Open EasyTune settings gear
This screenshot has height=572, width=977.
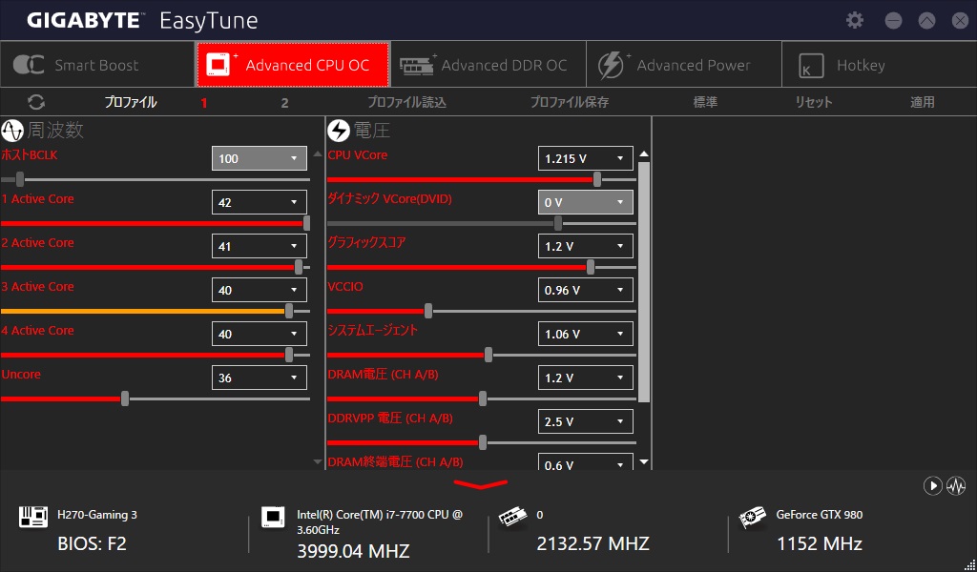click(855, 21)
